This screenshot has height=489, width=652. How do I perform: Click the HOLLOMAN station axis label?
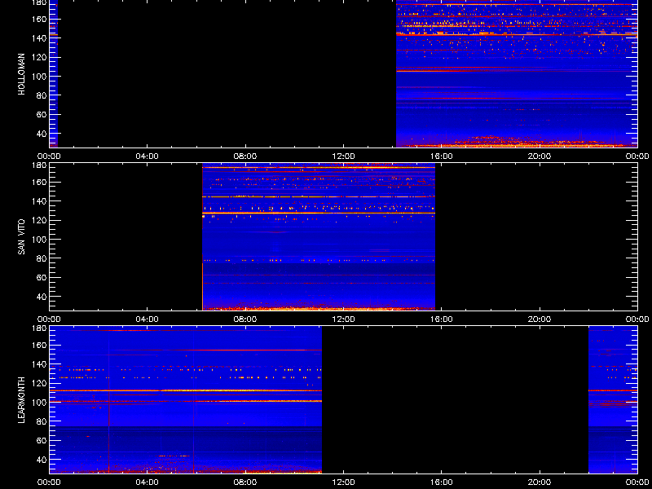click(x=22, y=74)
